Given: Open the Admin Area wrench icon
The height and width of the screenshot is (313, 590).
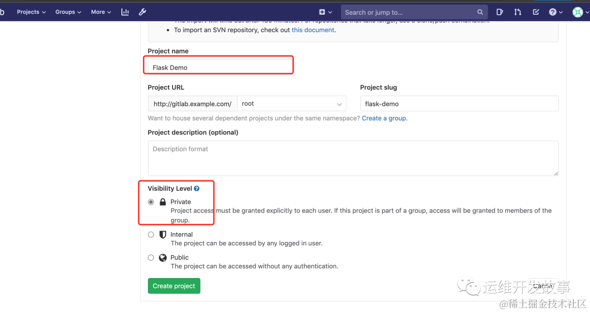Looking at the screenshot, I should [142, 12].
